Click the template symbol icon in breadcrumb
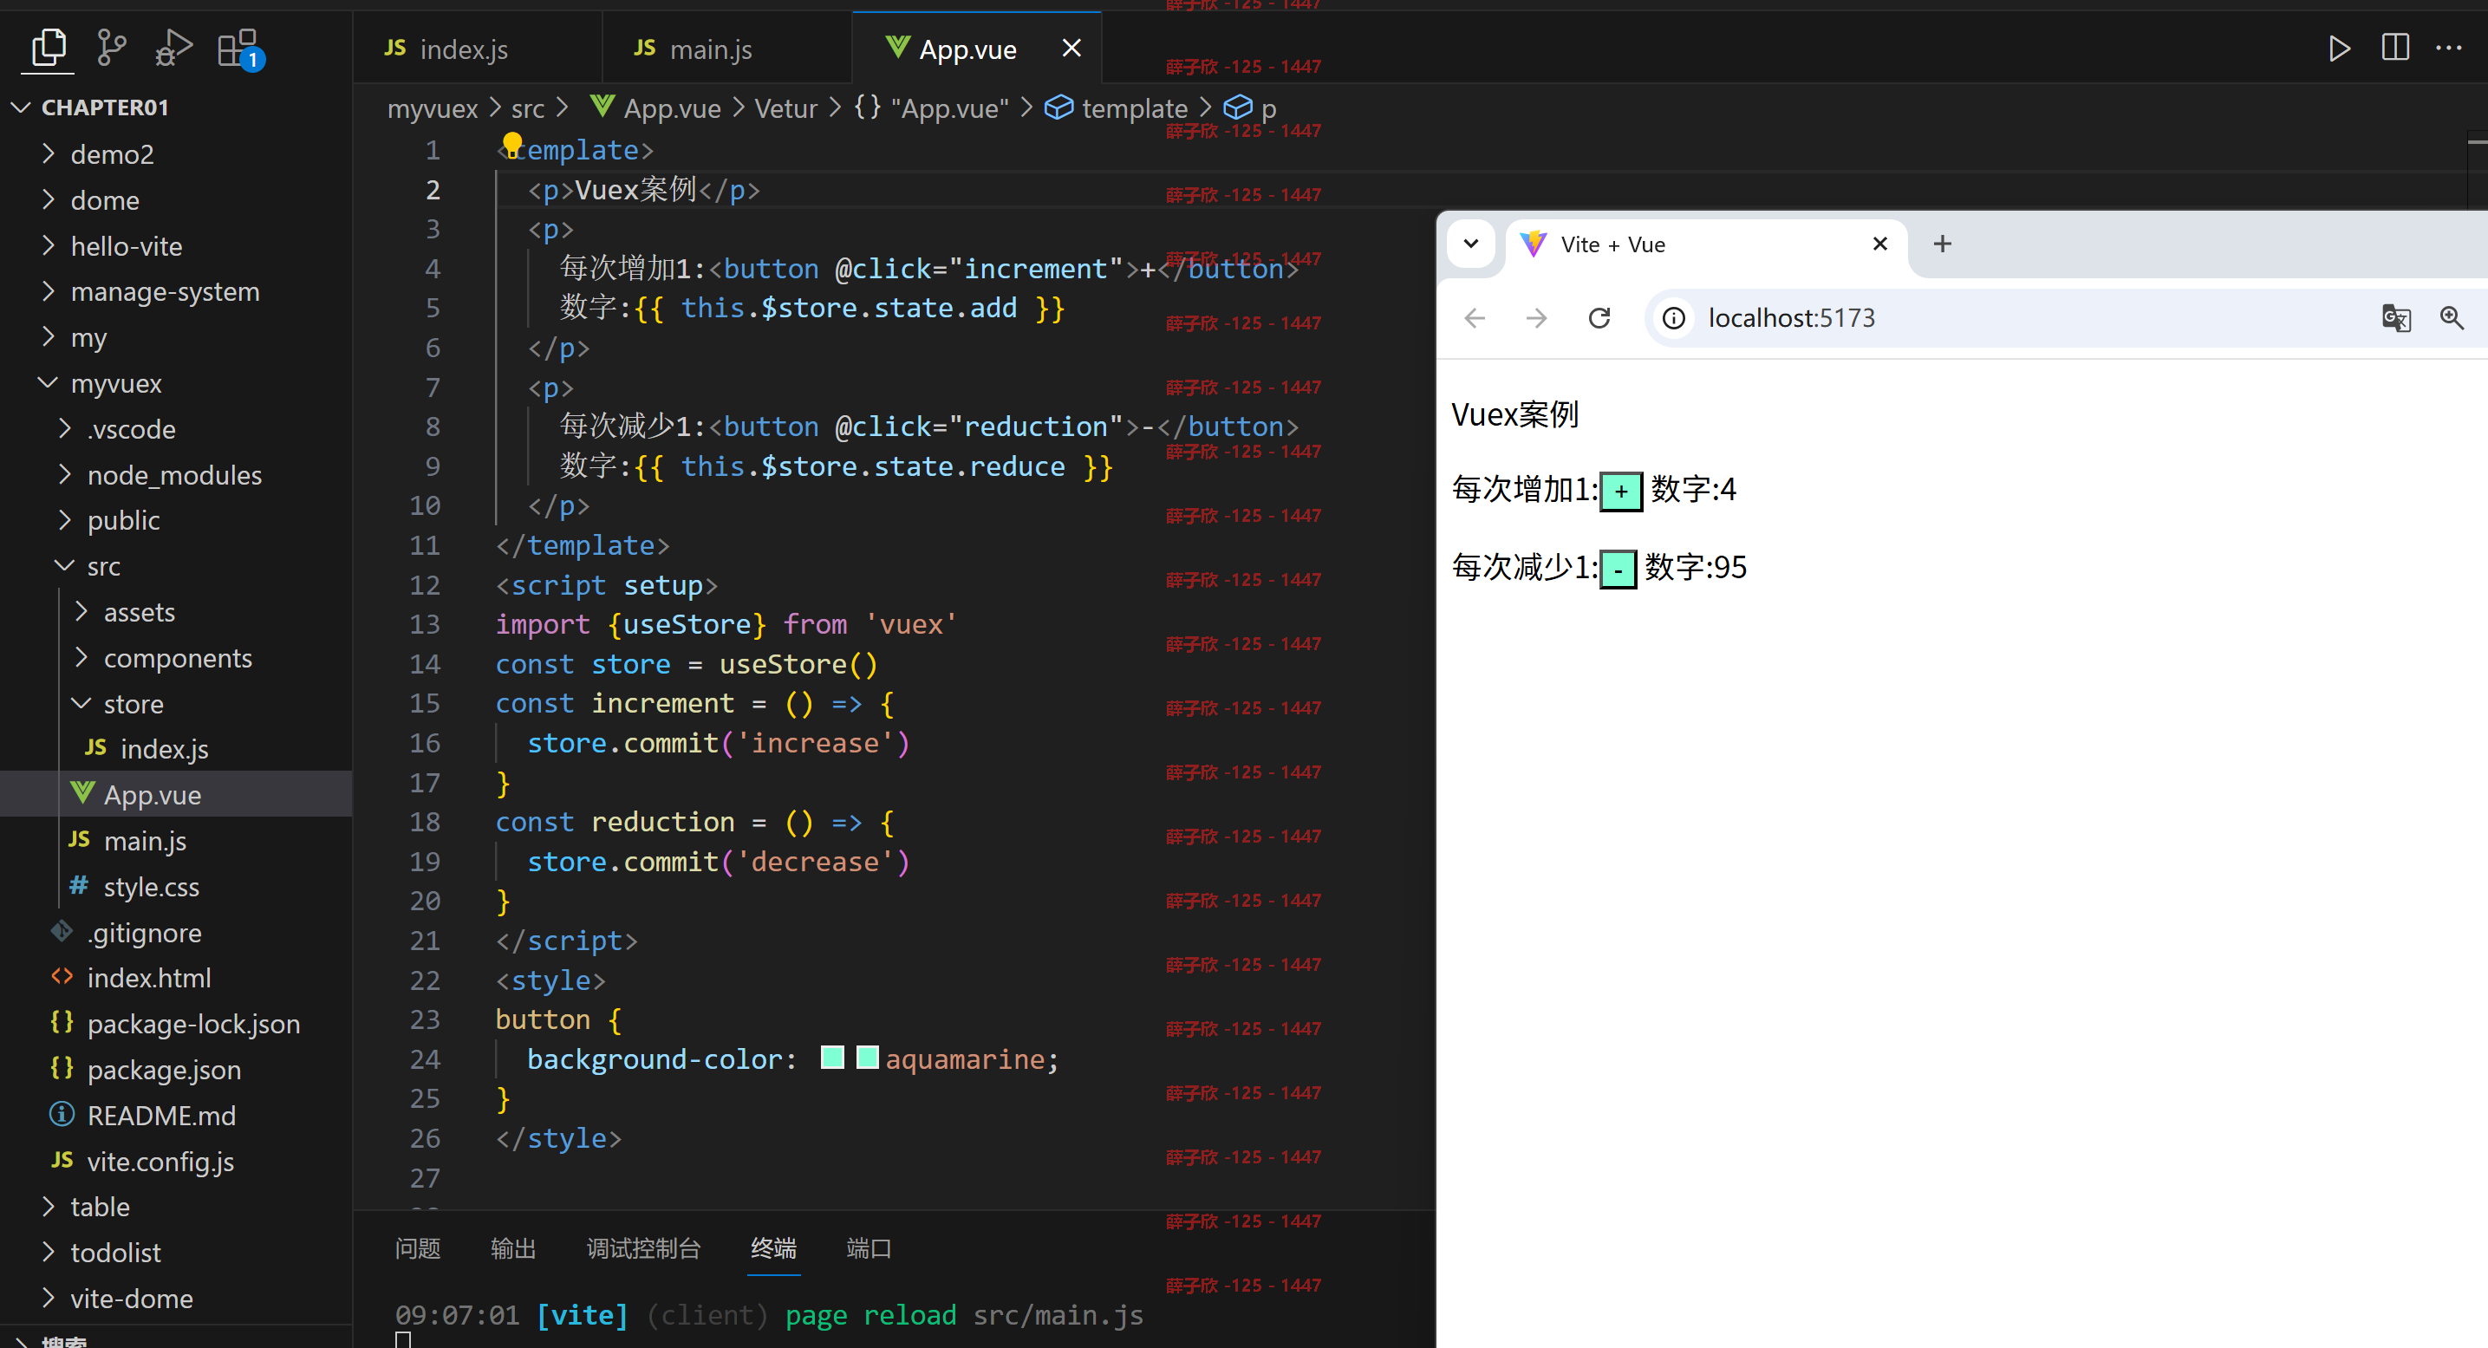The height and width of the screenshot is (1348, 2488). pos(1059,107)
